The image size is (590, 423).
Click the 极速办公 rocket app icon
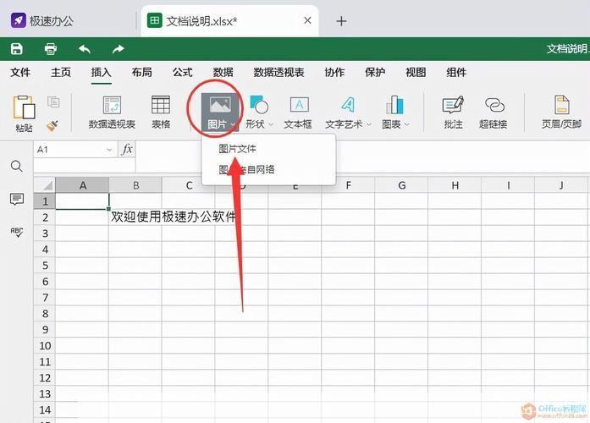[x=19, y=20]
